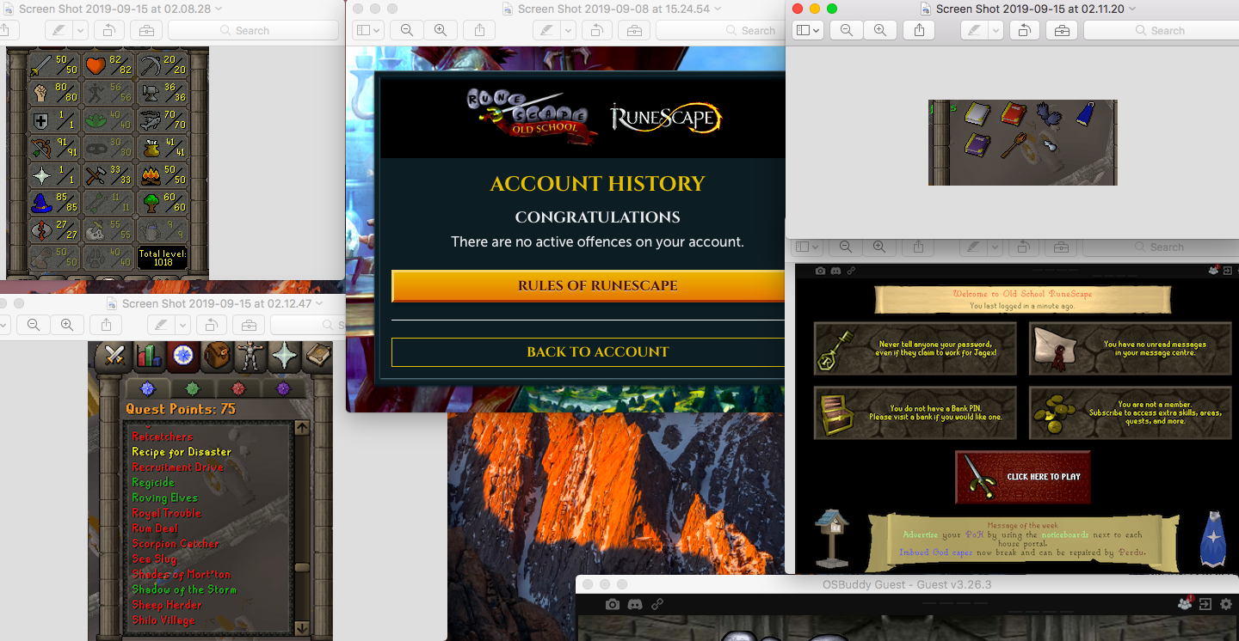Expand the highlight style arrow in the 02.12.47 window
The height and width of the screenshot is (641, 1239).
[182, 325]
